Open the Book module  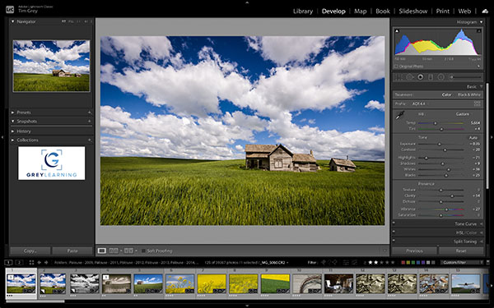[383, 11]
